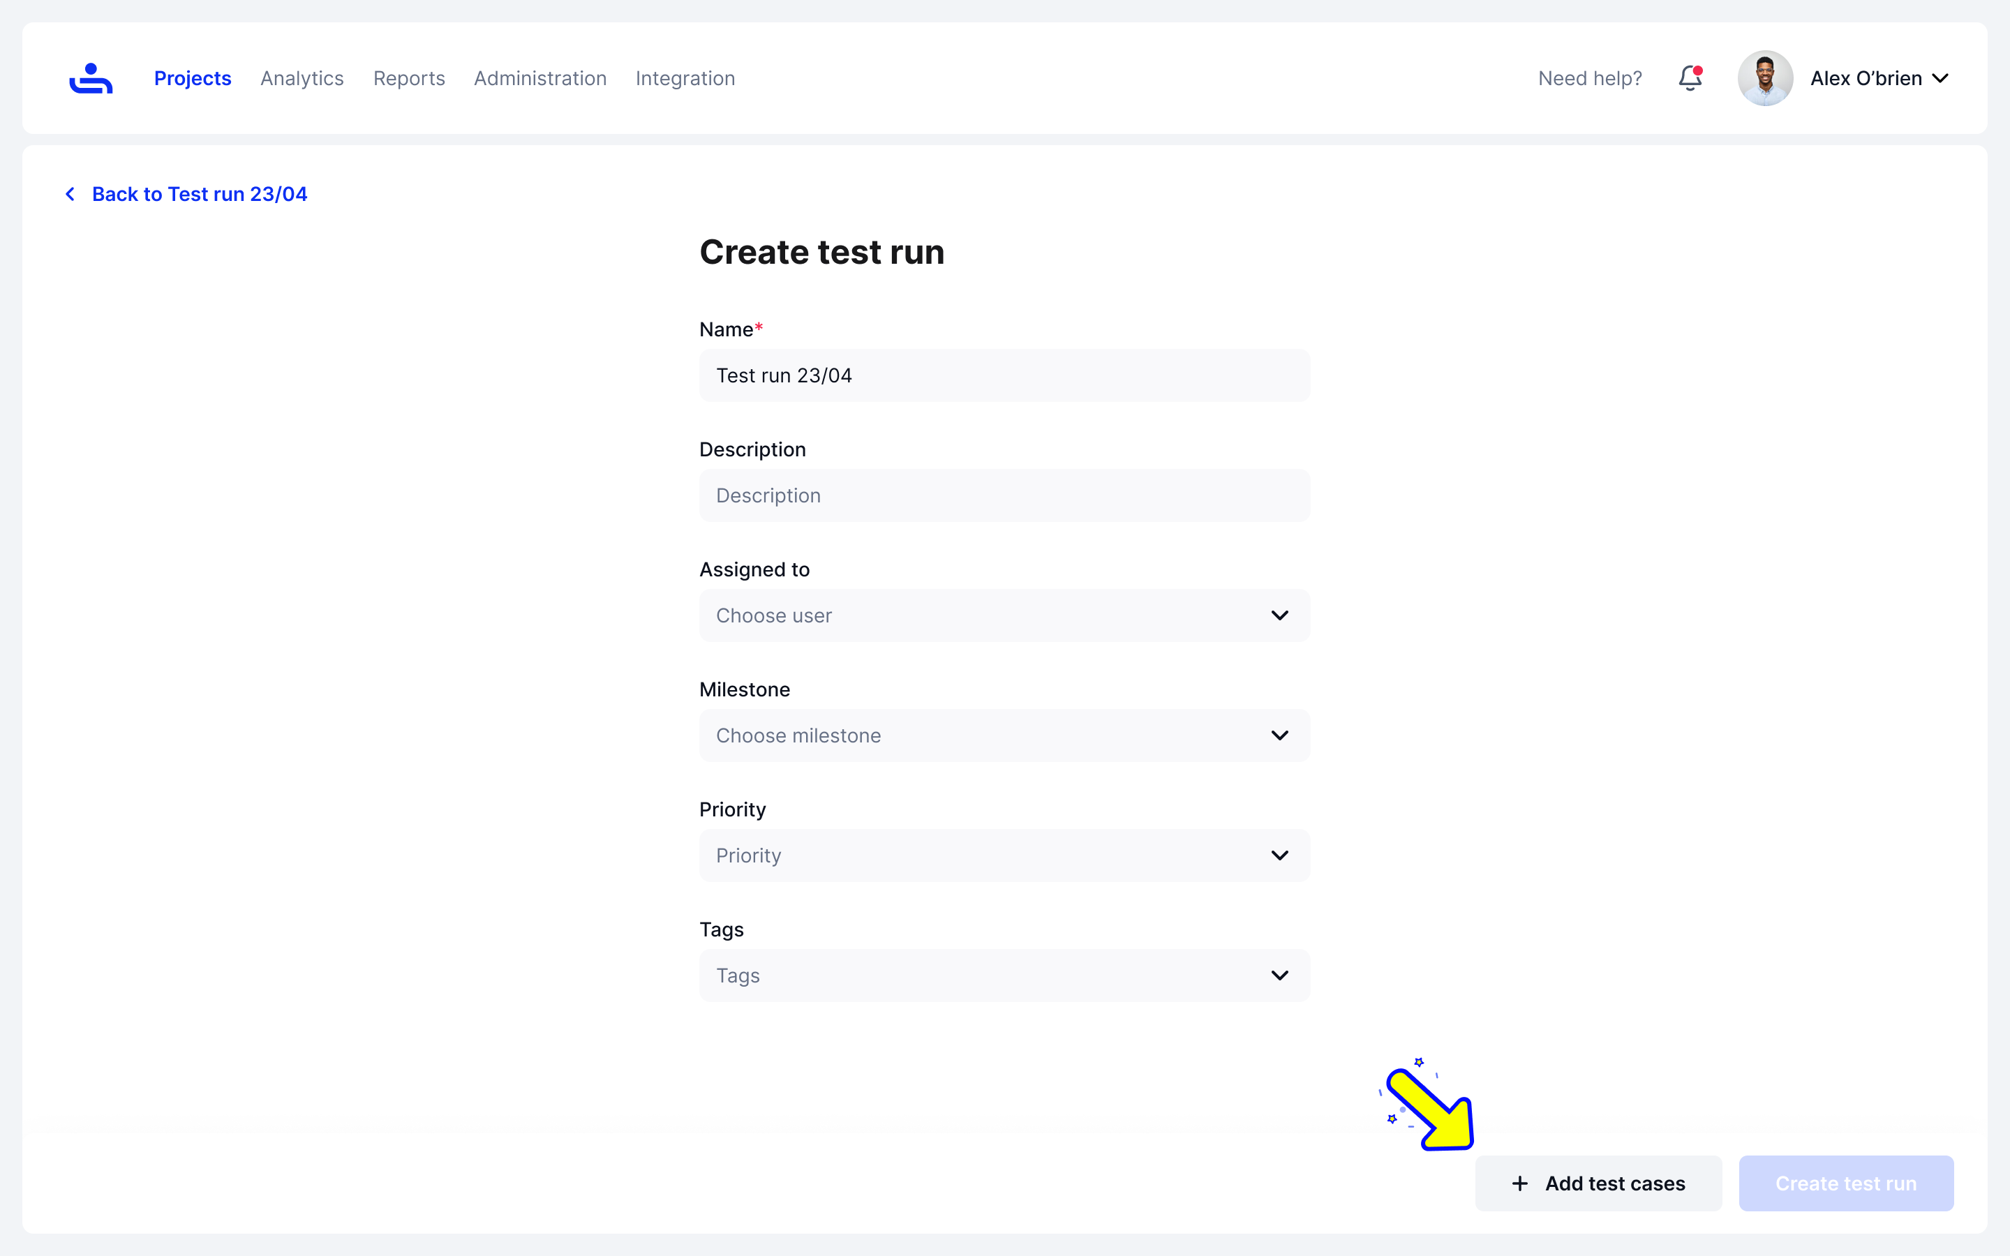
Task: Expand the Milestone chevron arrow
Action: pos(1280,735)
